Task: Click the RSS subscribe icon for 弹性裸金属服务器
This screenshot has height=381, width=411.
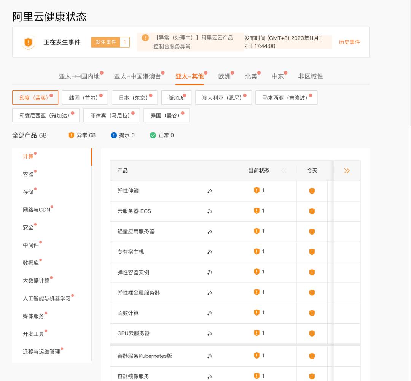Action: pos(210,293)
